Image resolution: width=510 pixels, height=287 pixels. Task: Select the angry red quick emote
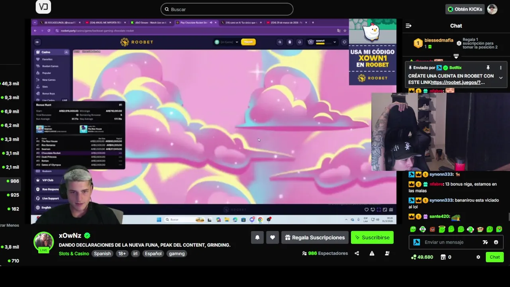[x=432, y=229]
